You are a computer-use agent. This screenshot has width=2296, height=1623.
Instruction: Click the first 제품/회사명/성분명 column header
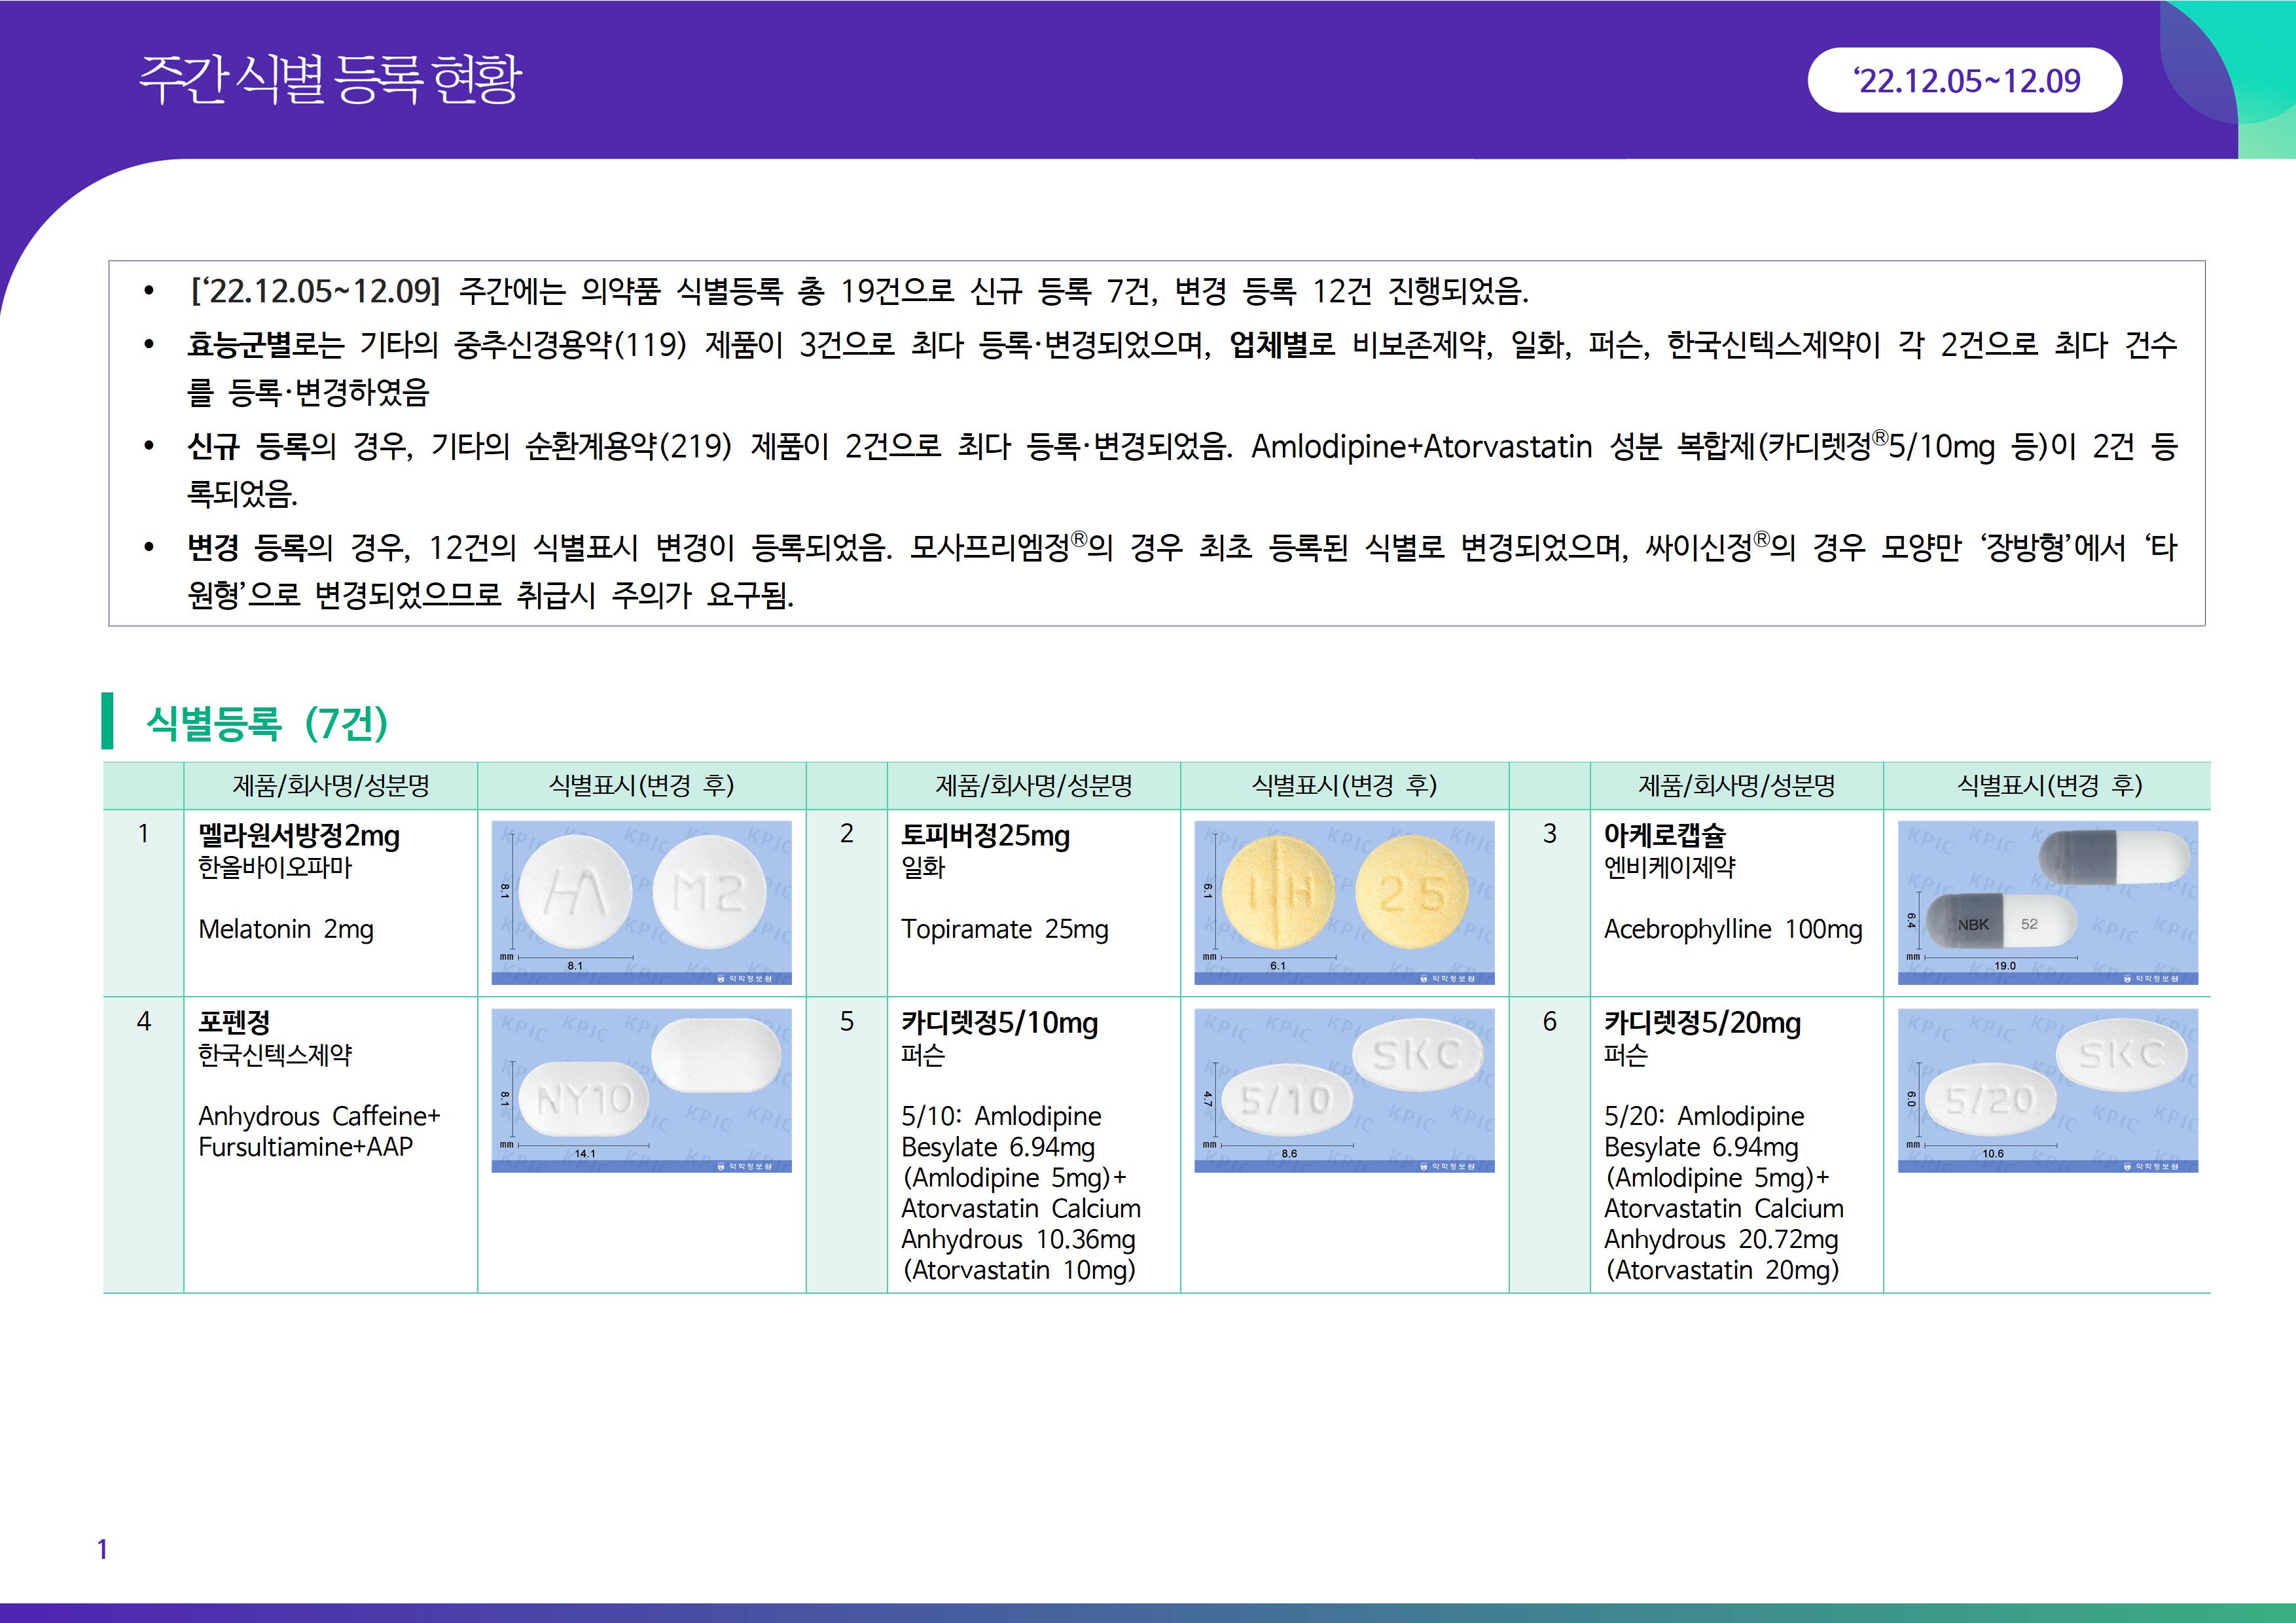(x=331, y=785)
